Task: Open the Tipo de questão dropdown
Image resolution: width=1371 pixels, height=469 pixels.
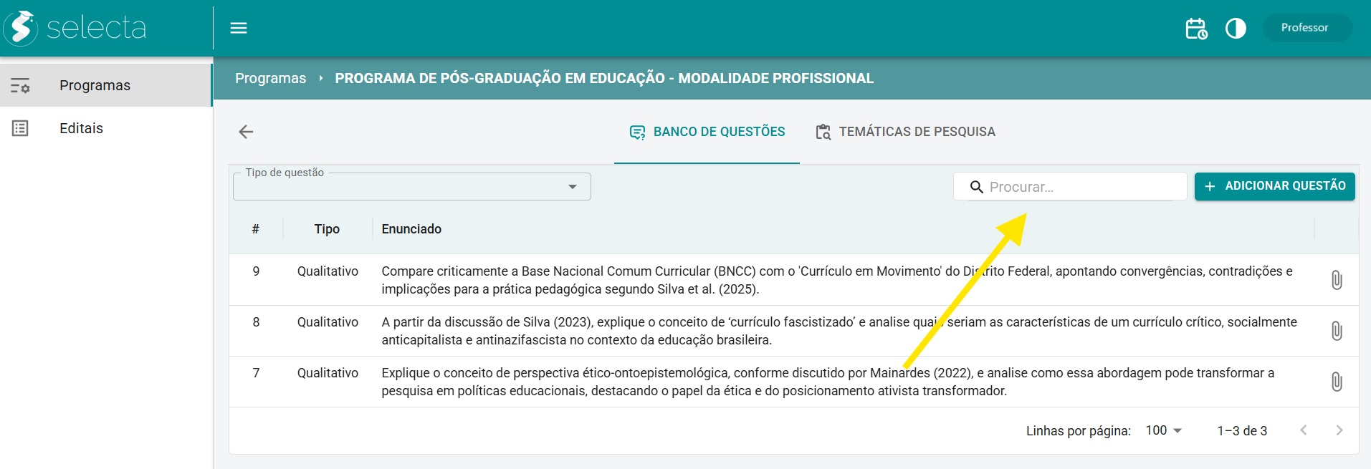Action: coord(412,187)
